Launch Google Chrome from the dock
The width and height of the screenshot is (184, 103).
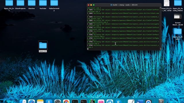point(66,101)
